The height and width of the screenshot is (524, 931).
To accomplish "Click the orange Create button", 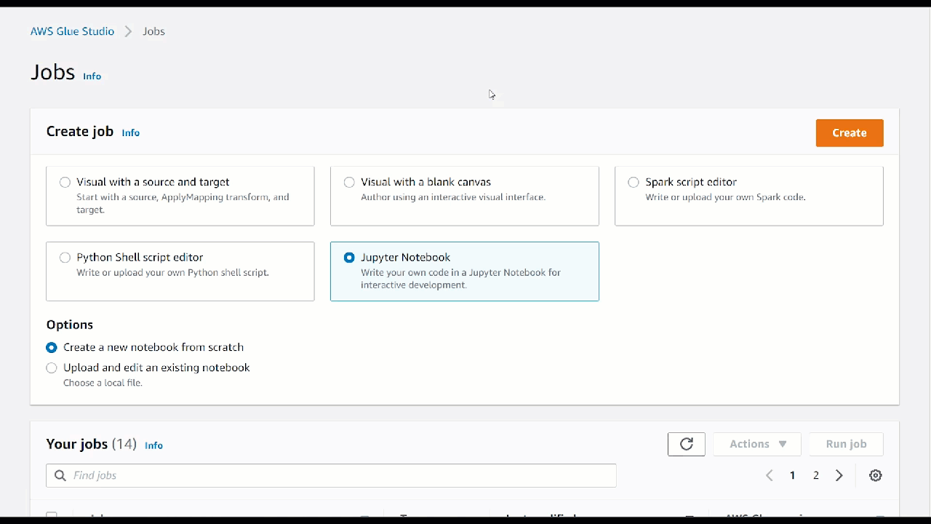I will coord(850,132).
